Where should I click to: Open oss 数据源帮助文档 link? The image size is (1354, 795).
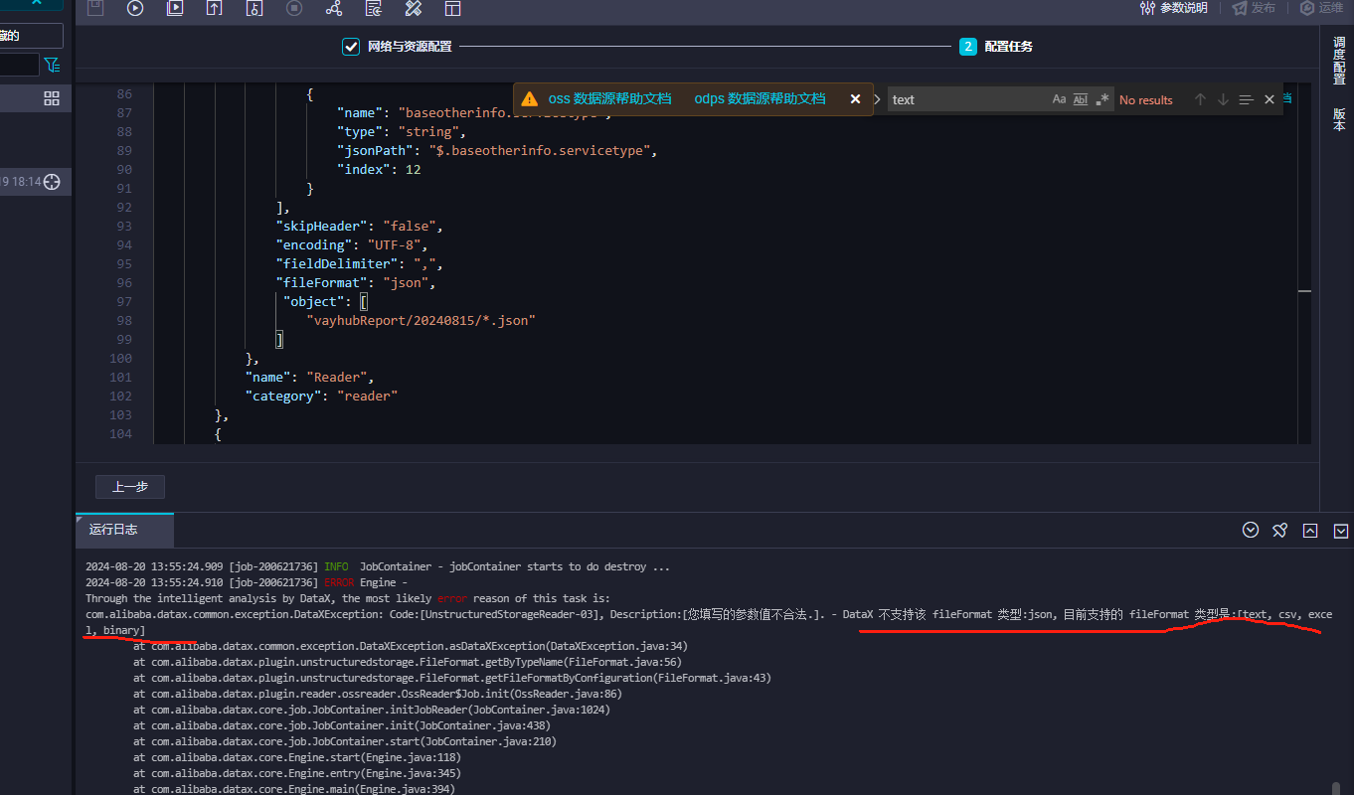609,98
